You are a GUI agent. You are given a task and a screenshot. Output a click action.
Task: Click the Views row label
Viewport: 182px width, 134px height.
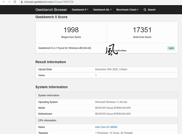click(41, 75)
